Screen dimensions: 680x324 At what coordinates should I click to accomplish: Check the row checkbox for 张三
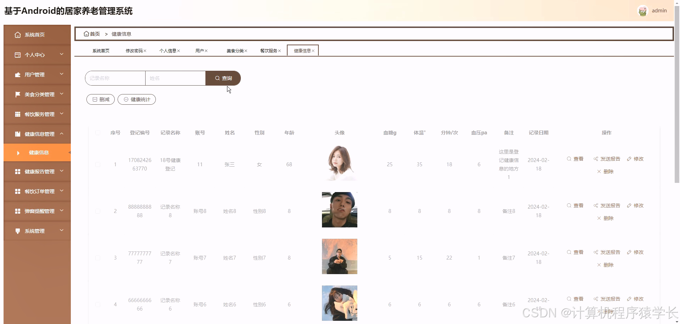(x=98, y=164)
